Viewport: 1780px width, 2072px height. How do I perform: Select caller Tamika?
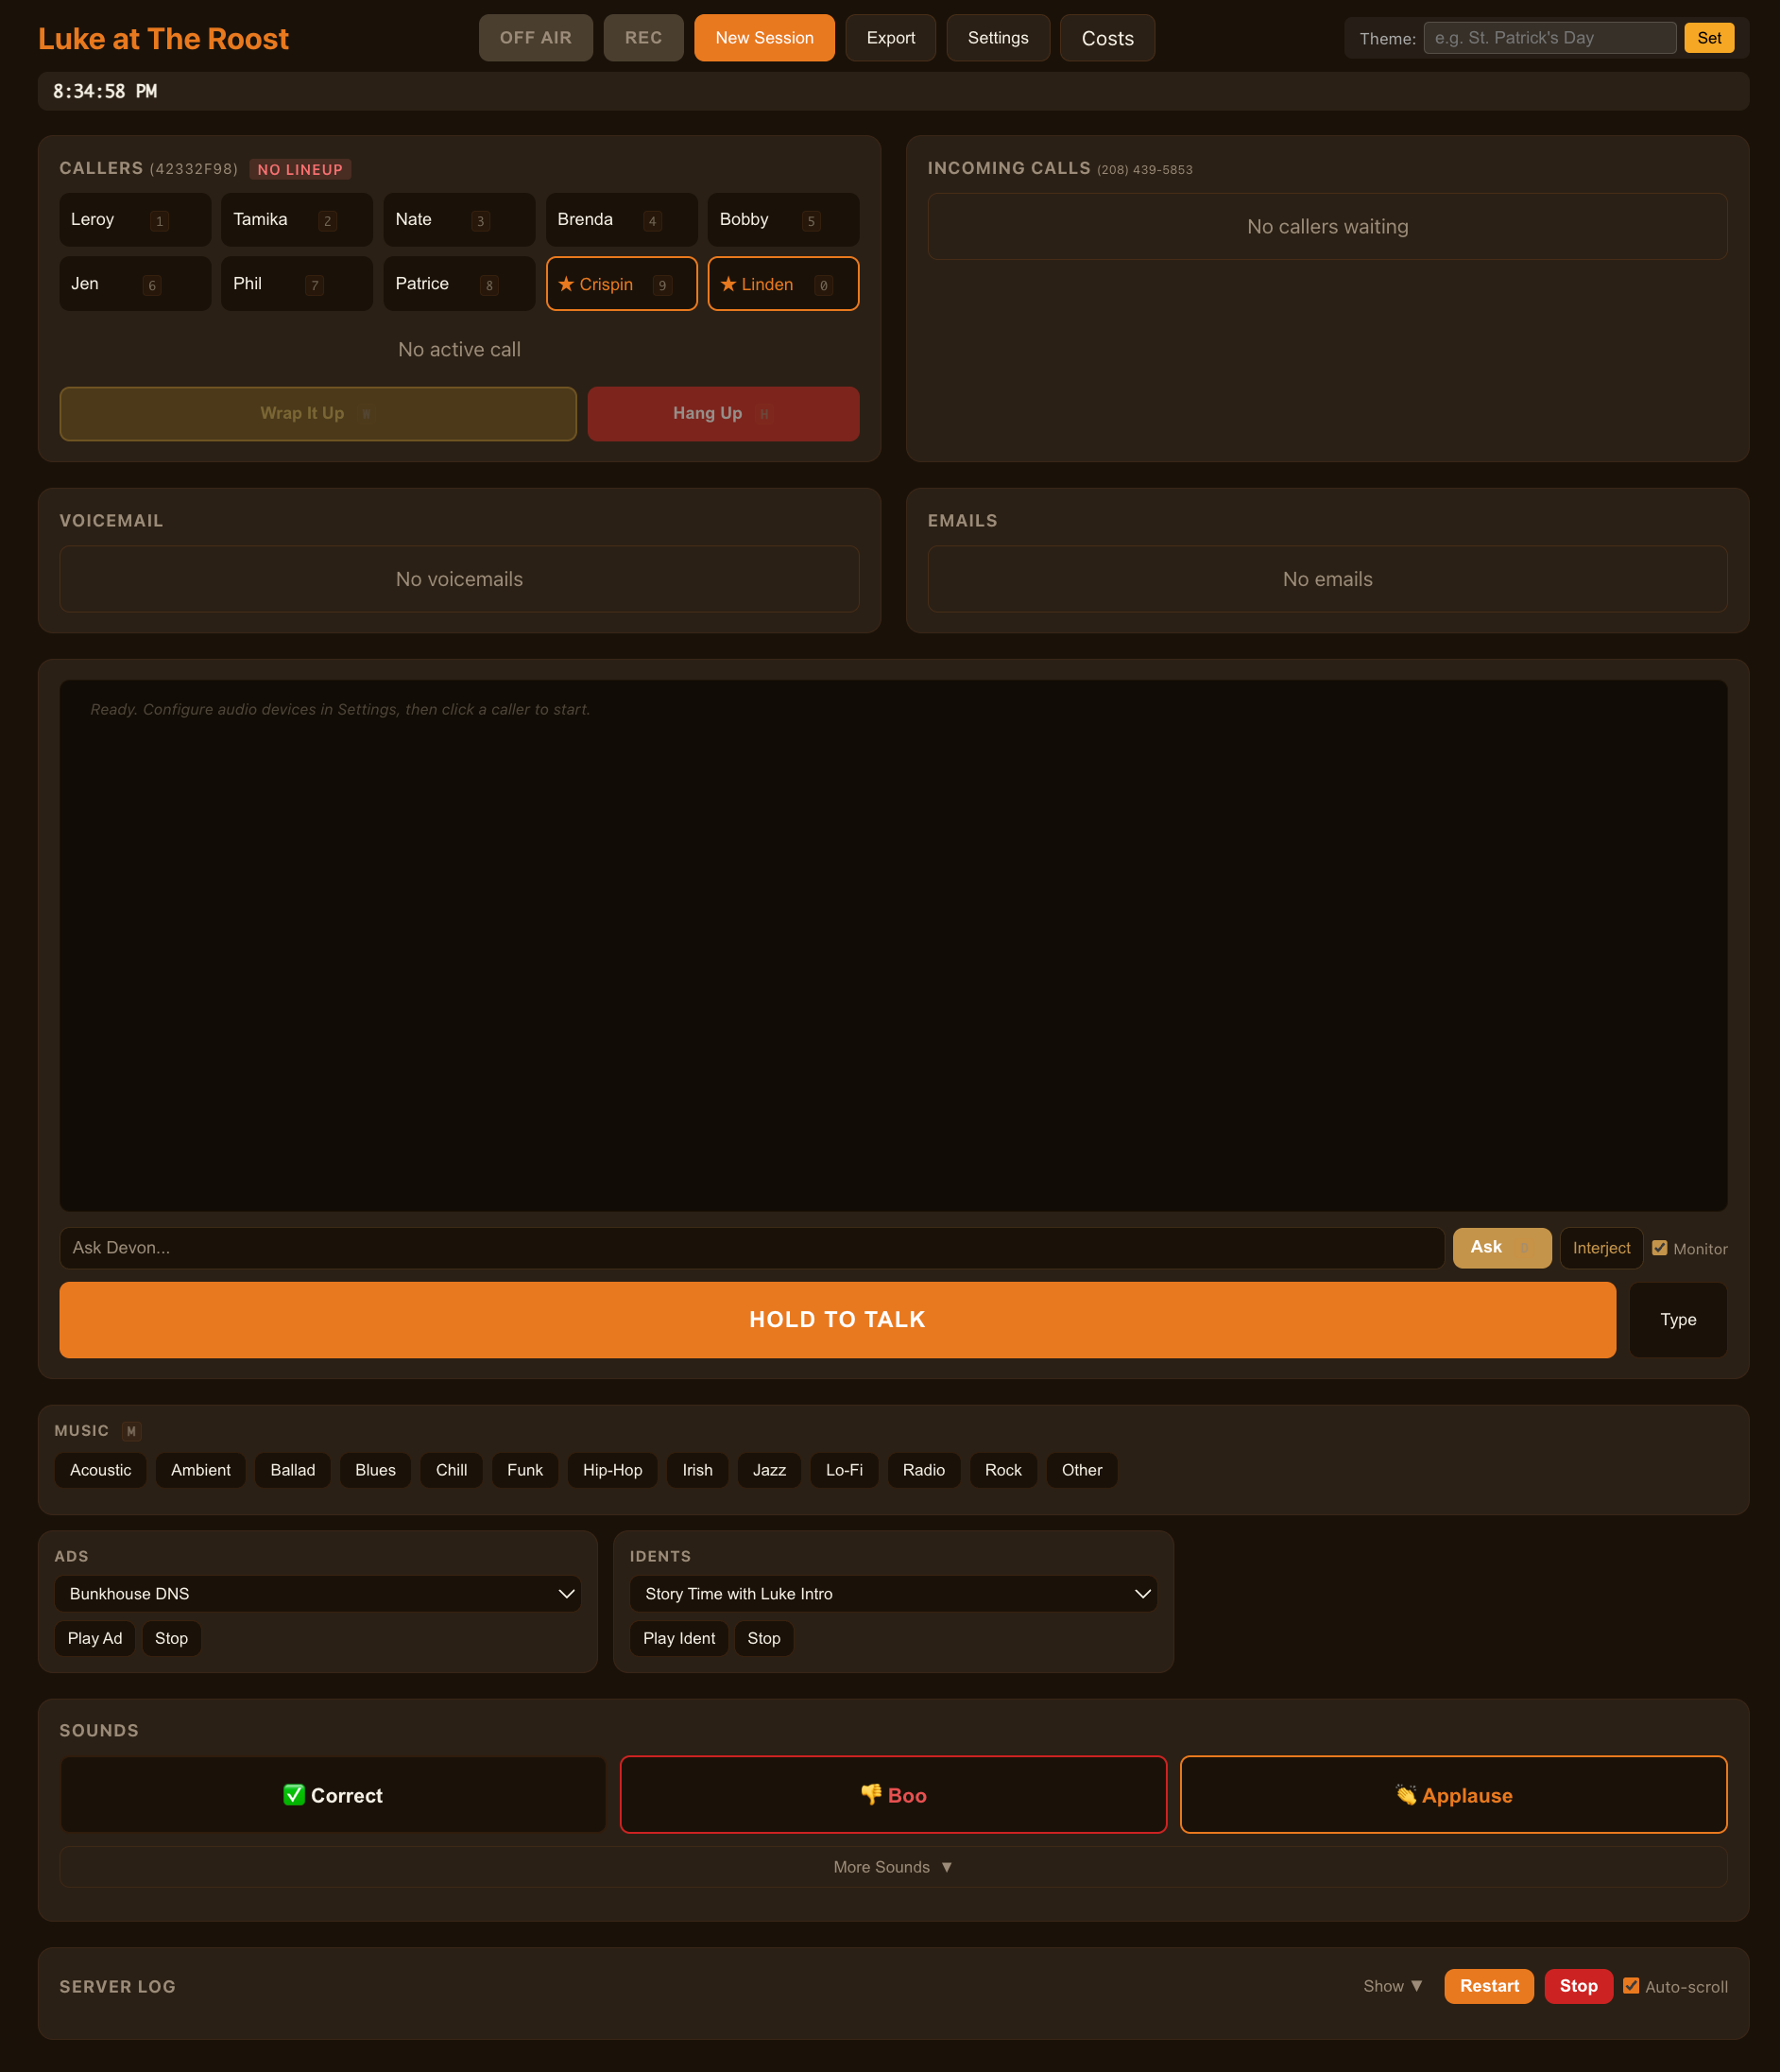click(x=297, y=220)
